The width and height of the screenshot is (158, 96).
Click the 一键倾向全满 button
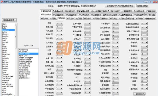(139, 94)
